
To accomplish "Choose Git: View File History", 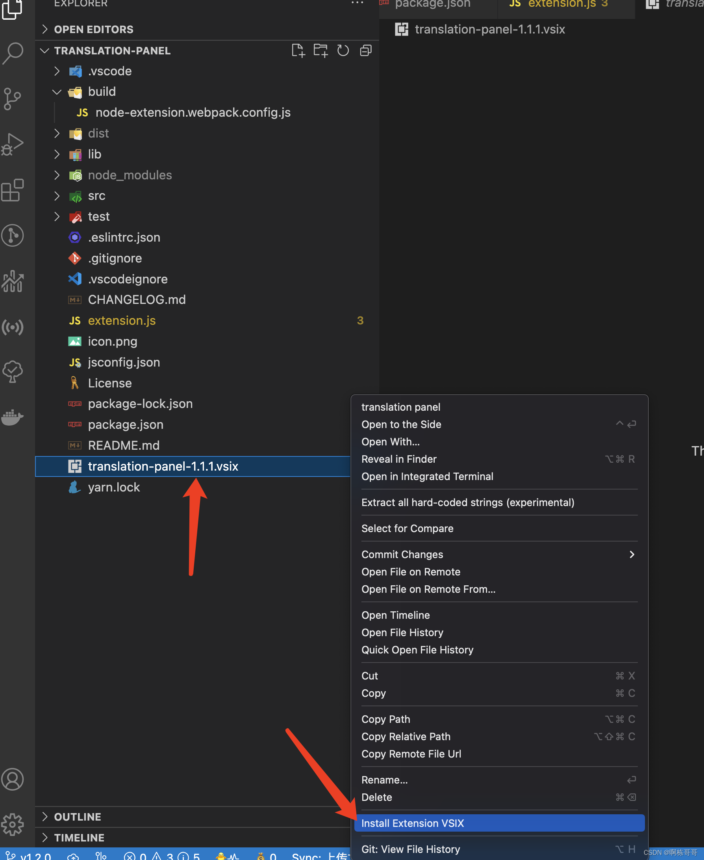I will (x=499, y=849).
